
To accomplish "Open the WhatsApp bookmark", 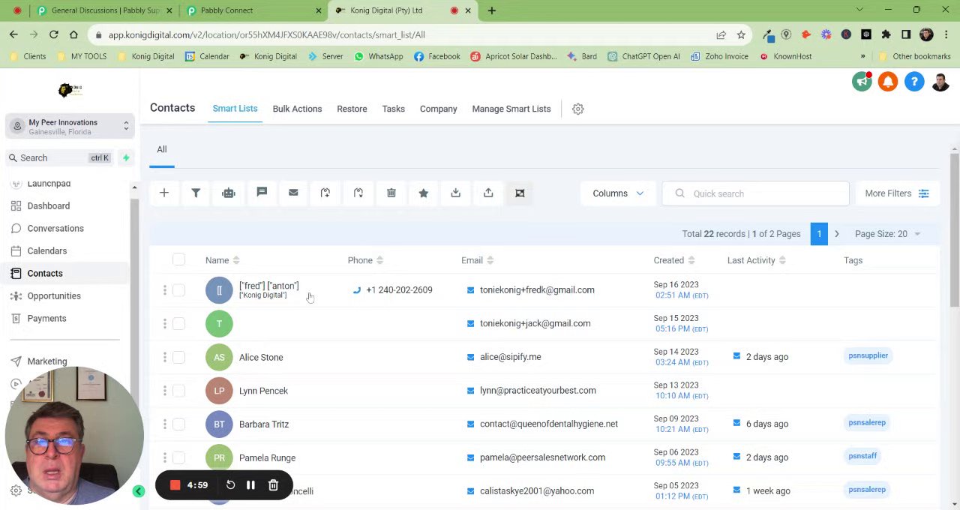I will pyautogui.click(x=378, y=56).
